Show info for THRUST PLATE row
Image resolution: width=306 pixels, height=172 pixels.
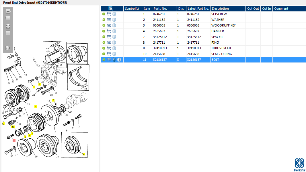(114, 48)
